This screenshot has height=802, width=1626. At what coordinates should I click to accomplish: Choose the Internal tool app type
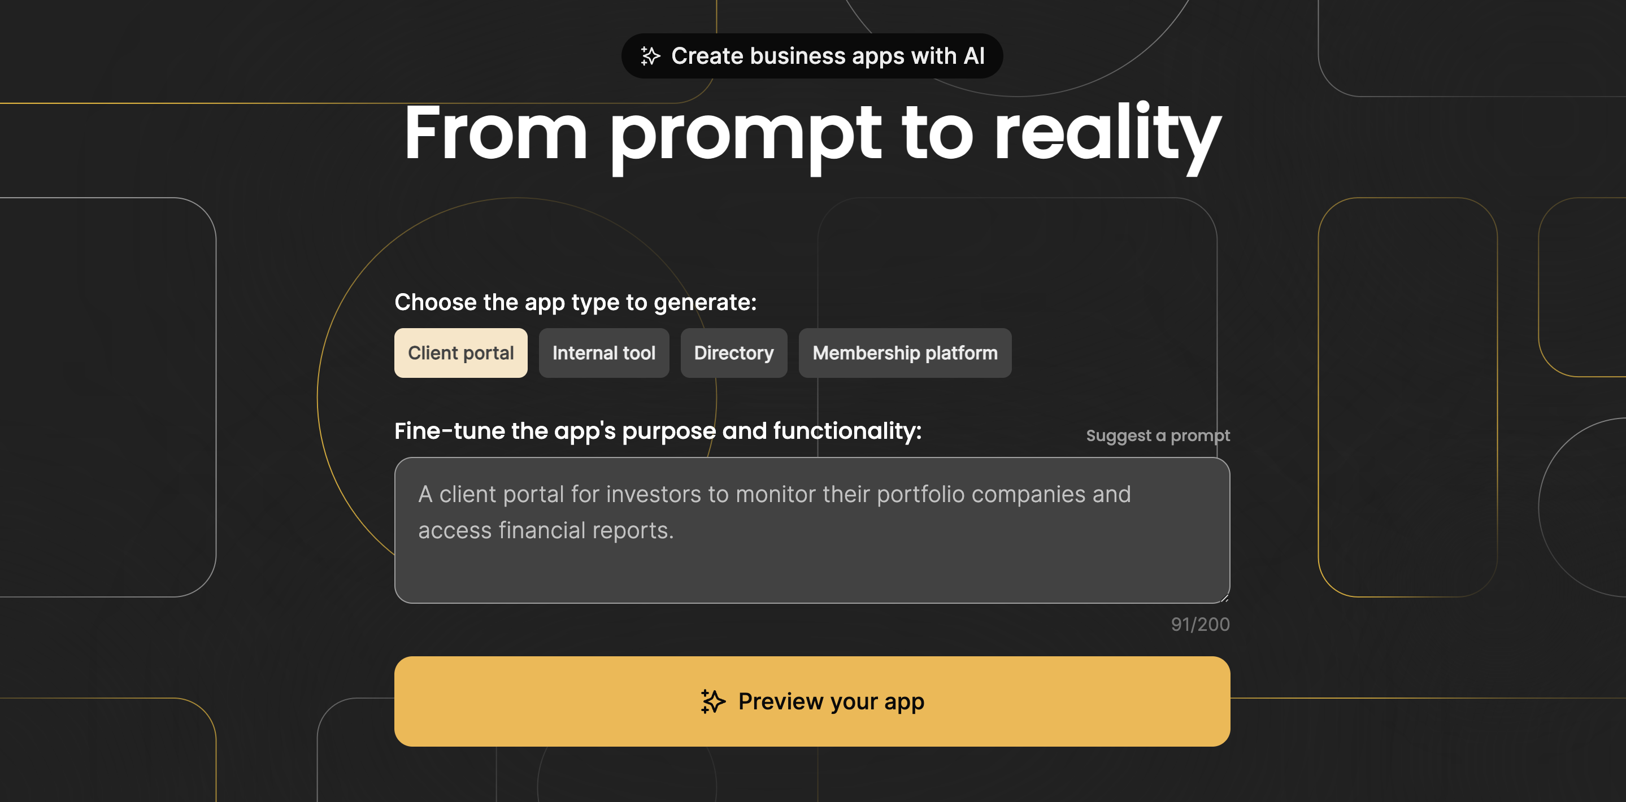click(x=603, y=353)
